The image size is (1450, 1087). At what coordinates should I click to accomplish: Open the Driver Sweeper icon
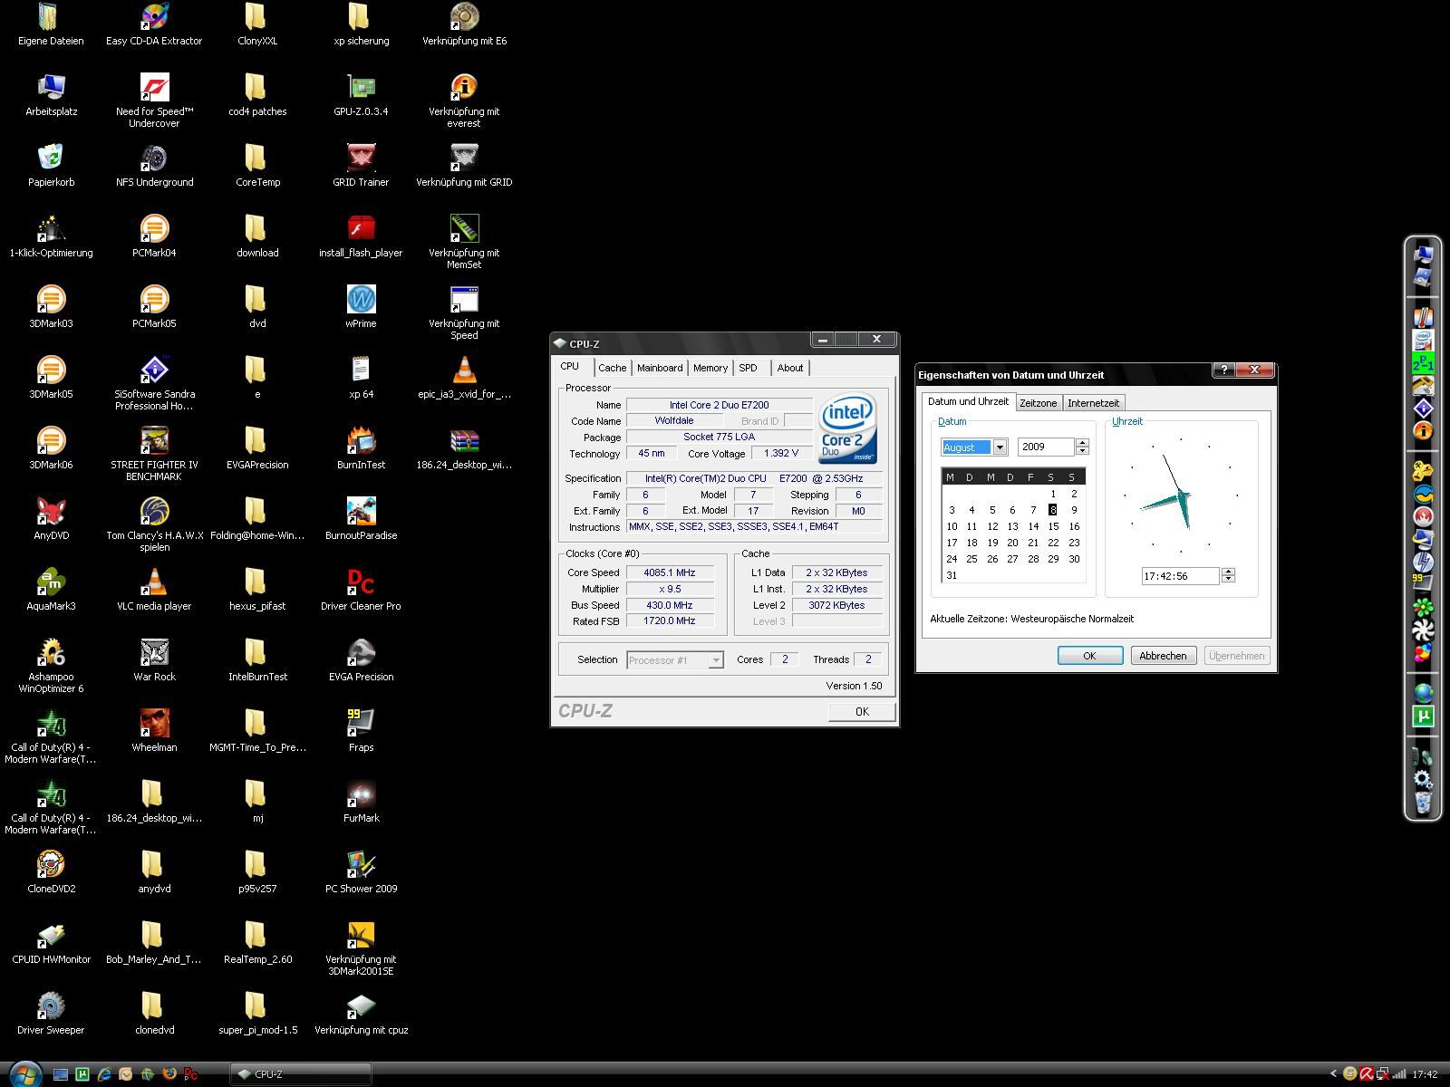pyautogui.click(x=51, y=1014)
